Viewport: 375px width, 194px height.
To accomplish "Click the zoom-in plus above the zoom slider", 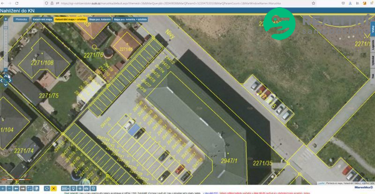I will pos(6,19).
